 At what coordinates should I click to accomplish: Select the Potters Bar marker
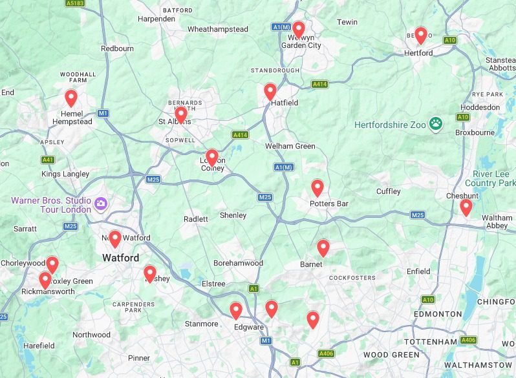[317, 188]
